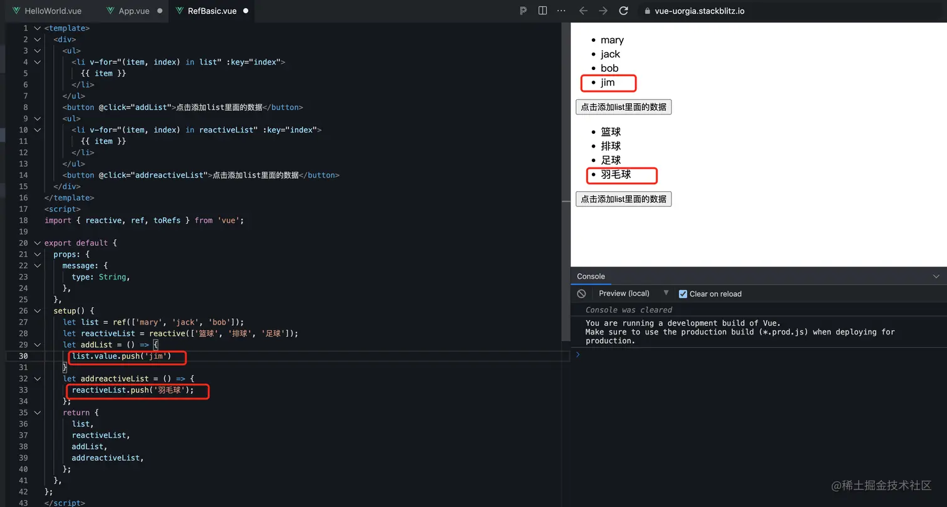Fold the export default block at line 20
Viewport: 947px width, 507px height.
[x=38, y=243]
